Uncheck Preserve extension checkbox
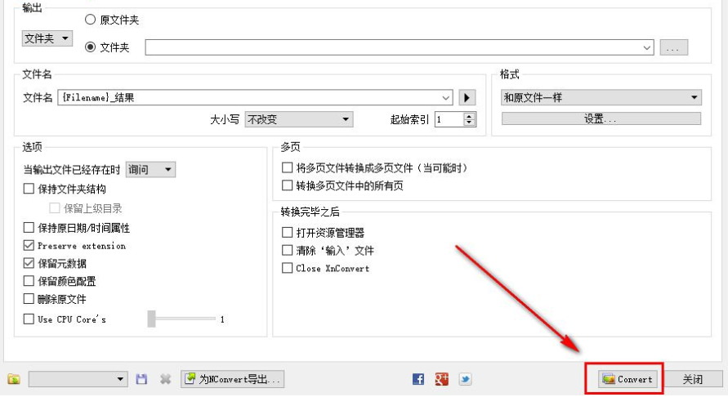Image resolution: width=728 pixels, height=397 pixels. pyautogui.click(x=29, y=245)
